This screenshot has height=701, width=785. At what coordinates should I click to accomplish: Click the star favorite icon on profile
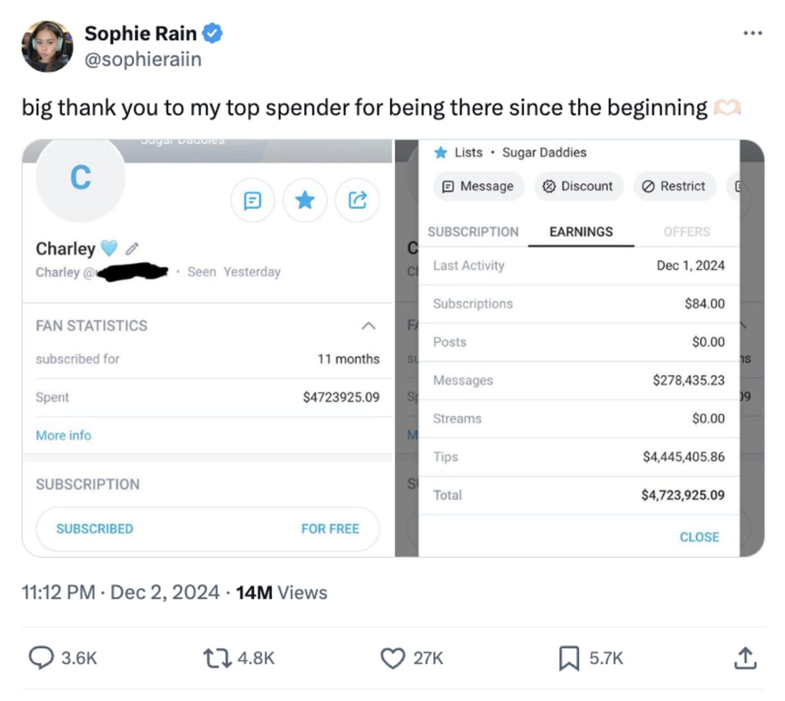(x=305, y=200)
